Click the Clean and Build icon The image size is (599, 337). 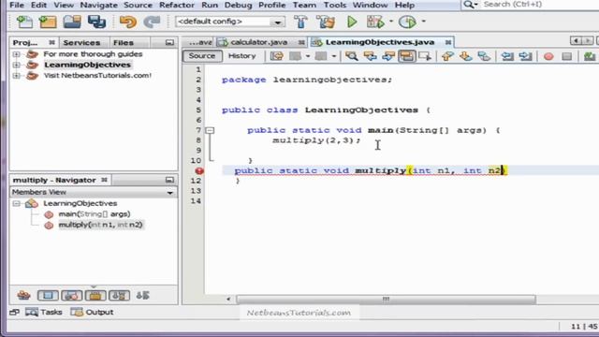click(326, 22)
